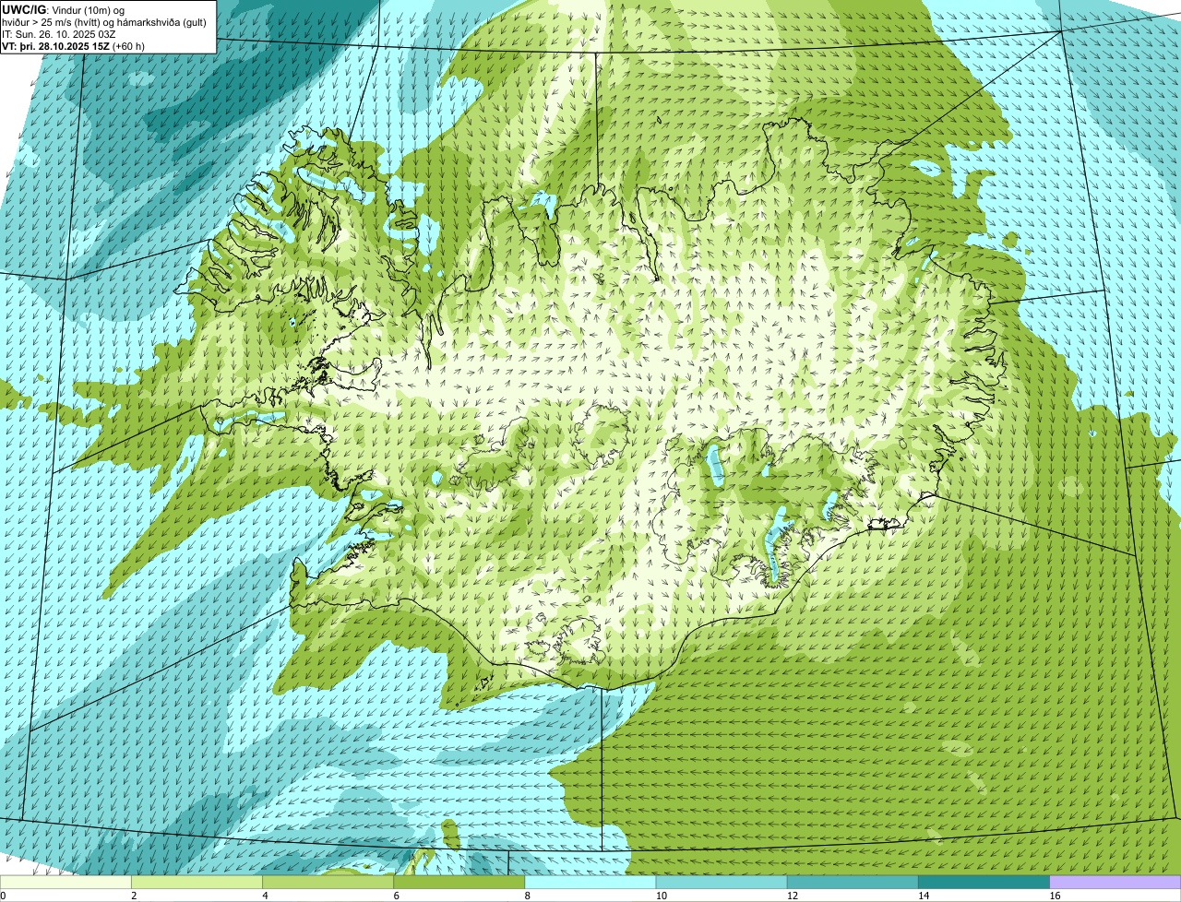Click the dark teal 14–16 legend swatch
1181x902 pixels.
[x=984, y=883]
